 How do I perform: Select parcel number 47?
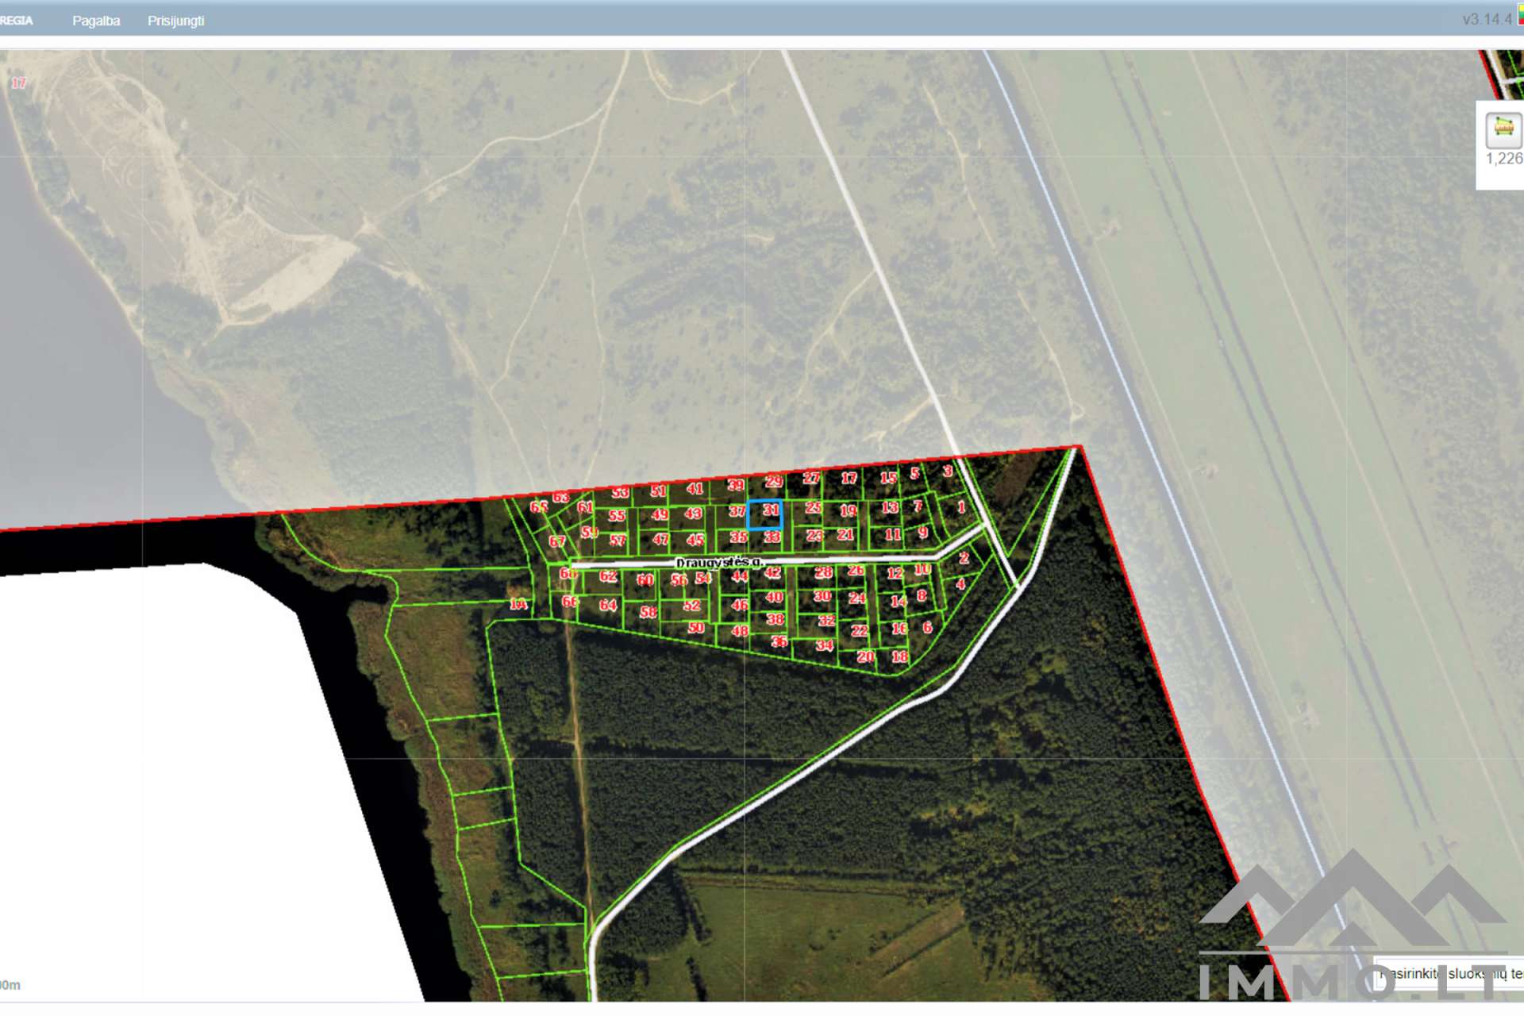[x=660, y=540]
